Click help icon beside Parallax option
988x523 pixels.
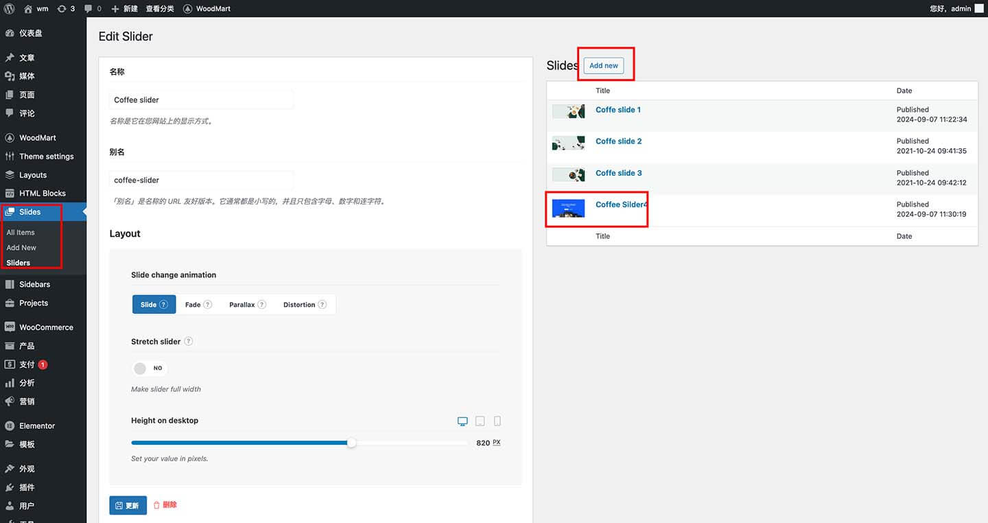(x=262, y=305)
